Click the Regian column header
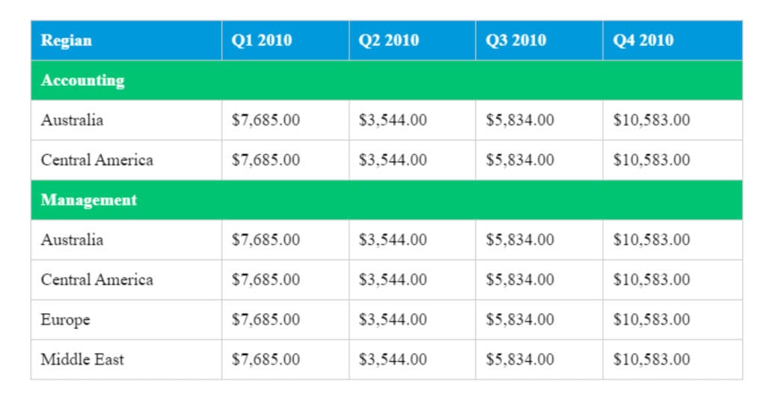 (x=126, y=40)
